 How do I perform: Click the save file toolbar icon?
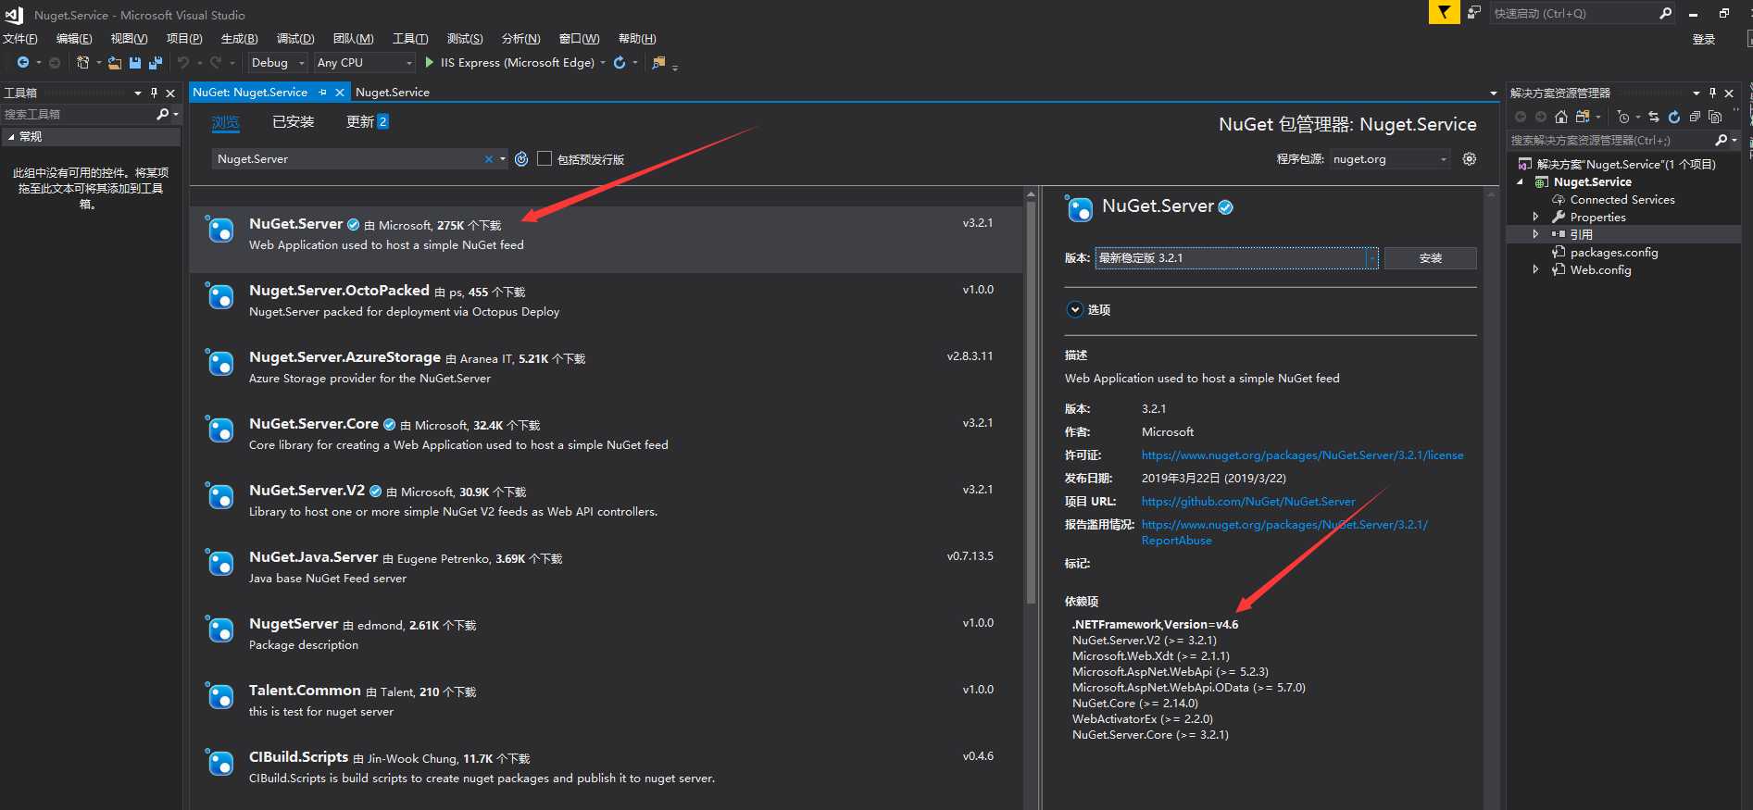(135, 63)
